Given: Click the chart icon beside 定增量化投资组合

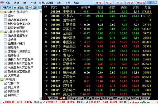Looking at the screenshot, I should [x=6, y=51].
